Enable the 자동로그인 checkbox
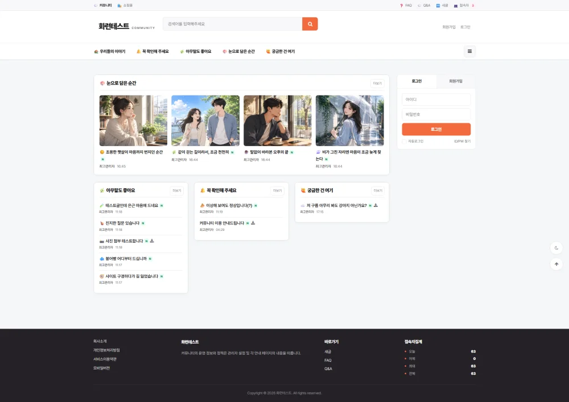Screen dimensions: 569x402 (404, 142)
